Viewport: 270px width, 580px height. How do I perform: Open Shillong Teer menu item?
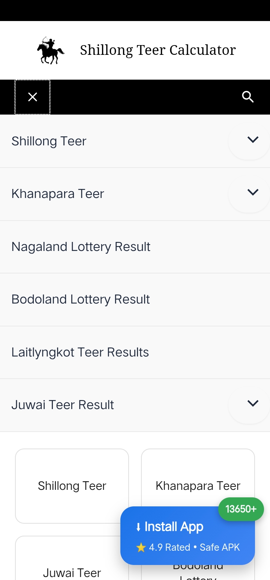point(49,141)
